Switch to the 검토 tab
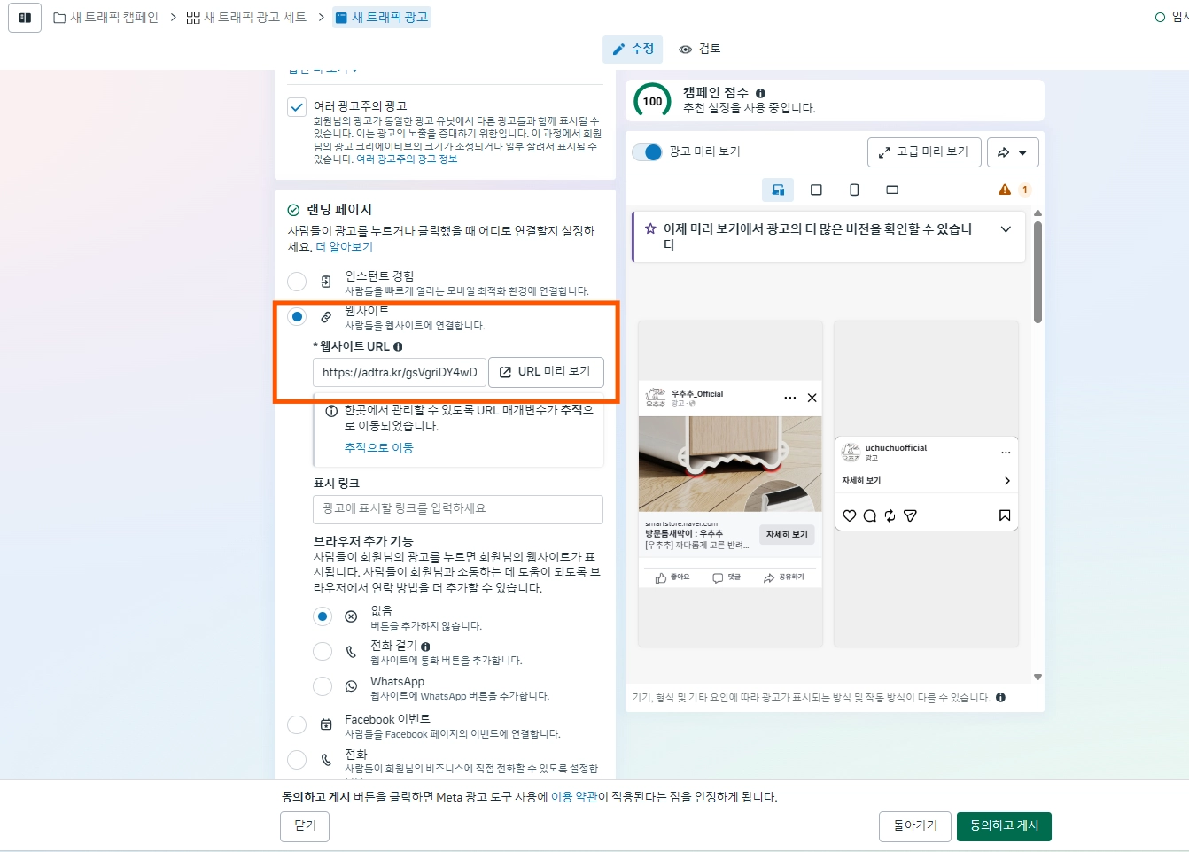The height and width of the screenshot is (852, 1189). 700,49
